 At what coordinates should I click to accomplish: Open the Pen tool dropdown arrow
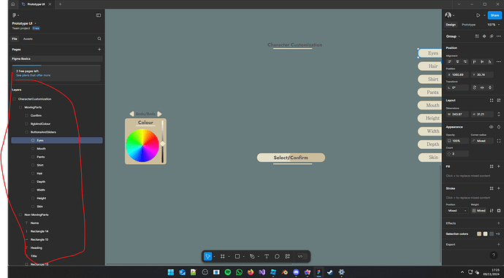coord(259,257)
